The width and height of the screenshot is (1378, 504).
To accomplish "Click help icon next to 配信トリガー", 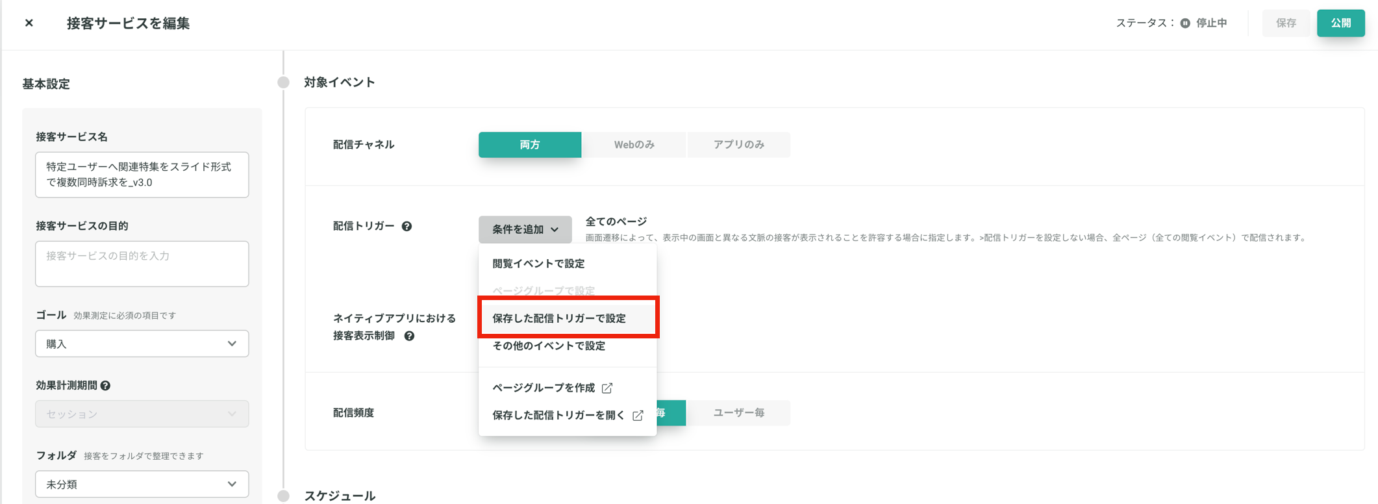I will 407,226.
